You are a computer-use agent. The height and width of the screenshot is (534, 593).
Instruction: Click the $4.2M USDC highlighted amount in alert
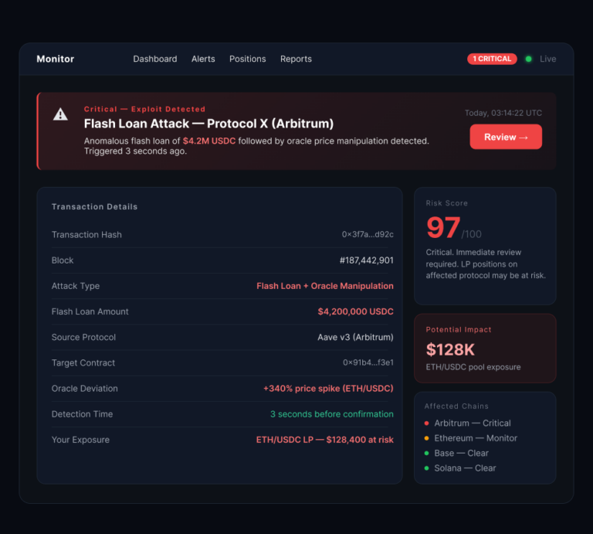pyautogui.click(x=209, y=141)
